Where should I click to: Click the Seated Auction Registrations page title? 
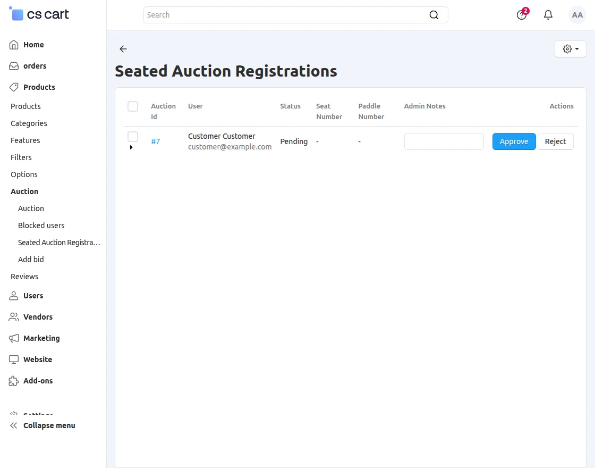226,71
